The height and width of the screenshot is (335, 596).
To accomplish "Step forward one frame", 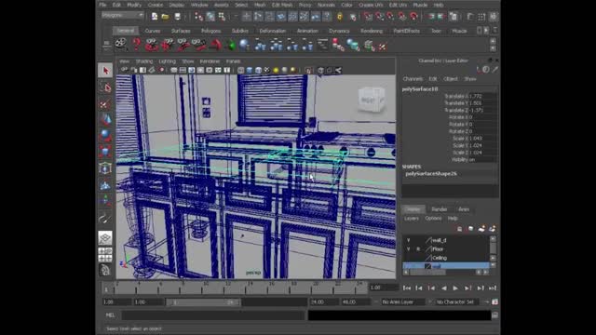I will tap(467, 288).
